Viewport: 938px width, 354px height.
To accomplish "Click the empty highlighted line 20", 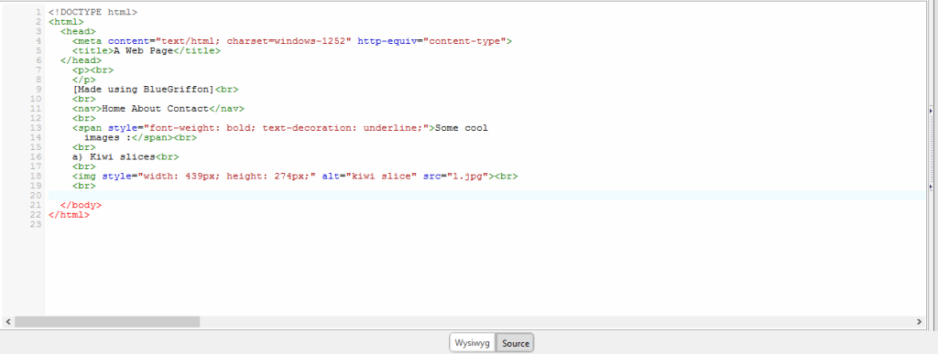I will [x=486, y=196].
